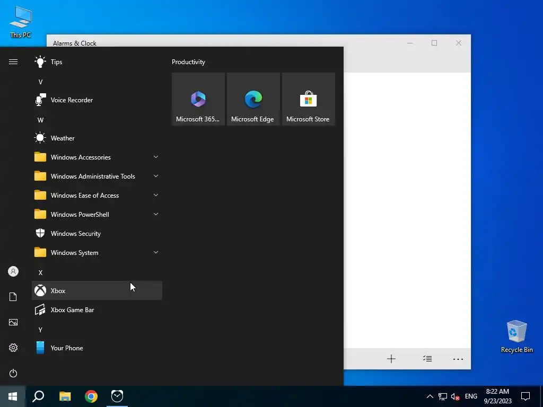The image size is (543, 407).
Task: Open the Tips app
Action: click(x=97, y=62)
